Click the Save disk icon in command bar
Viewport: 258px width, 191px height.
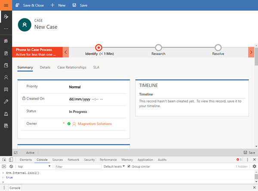click(74, 6)
